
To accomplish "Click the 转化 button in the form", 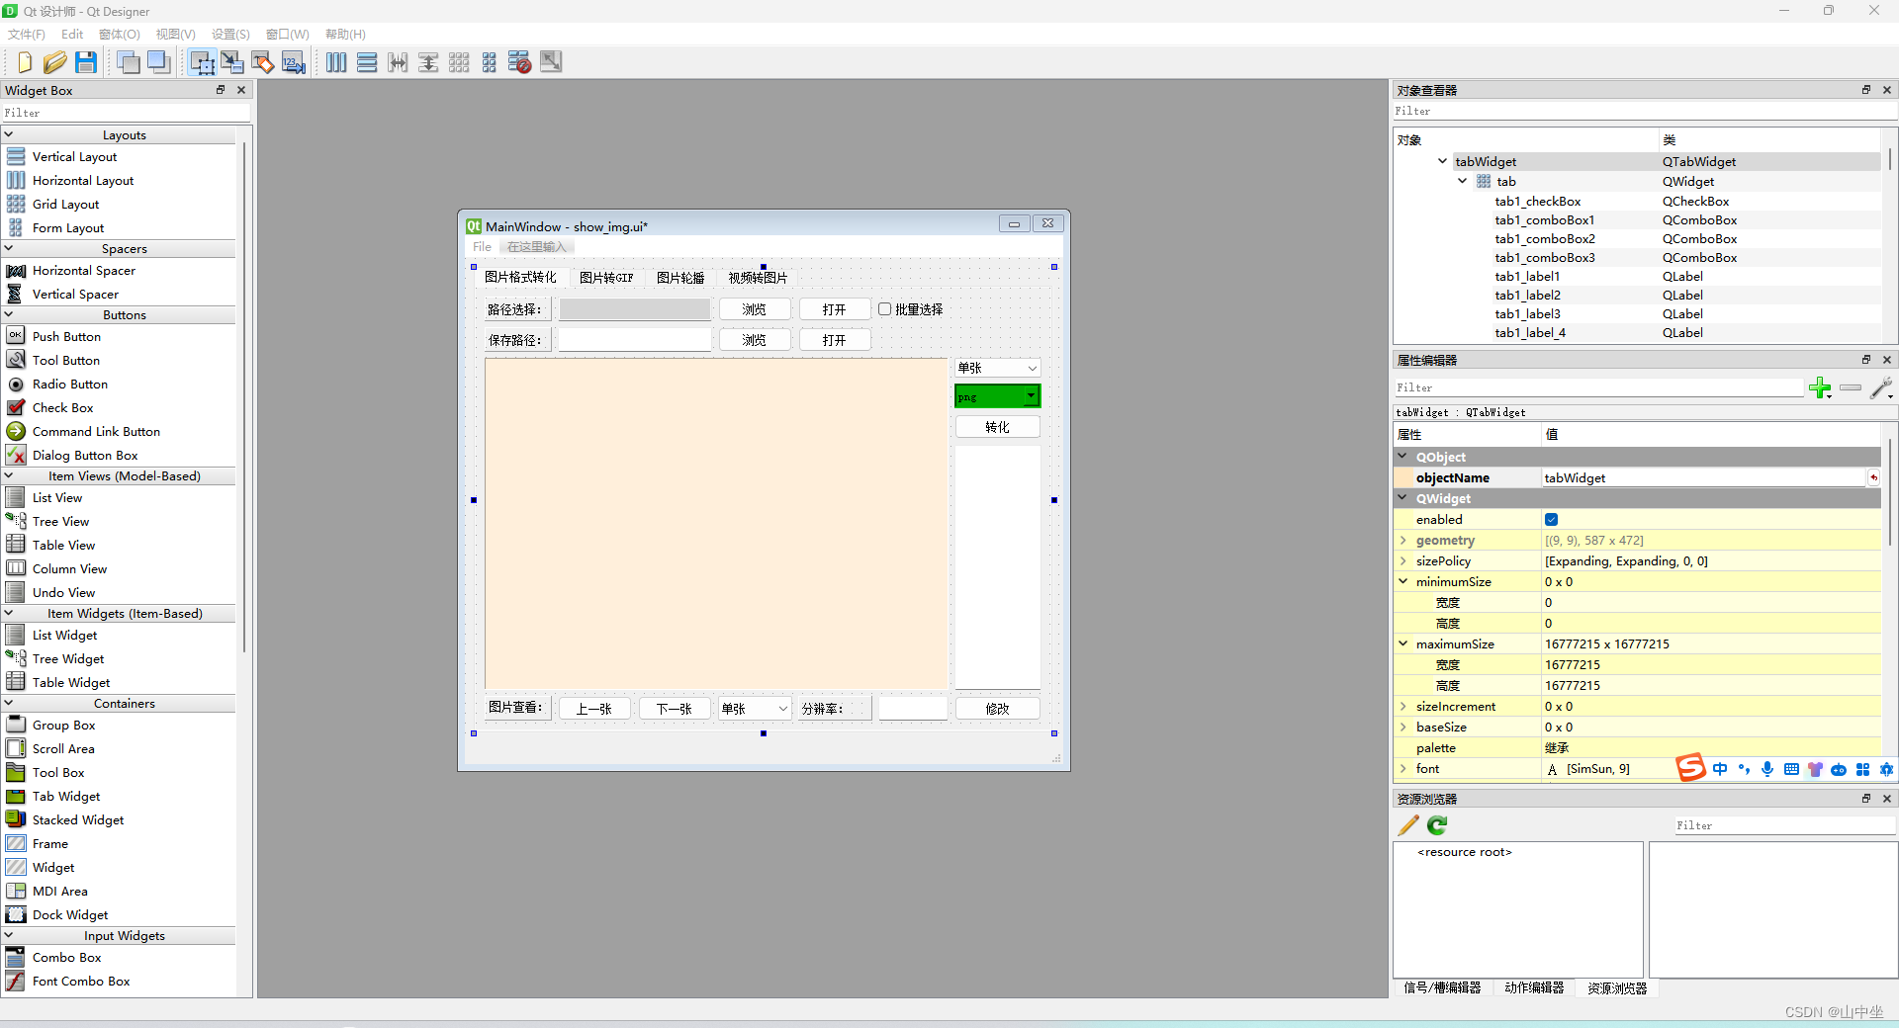I will pyautogui.click(x=997, y=427).
